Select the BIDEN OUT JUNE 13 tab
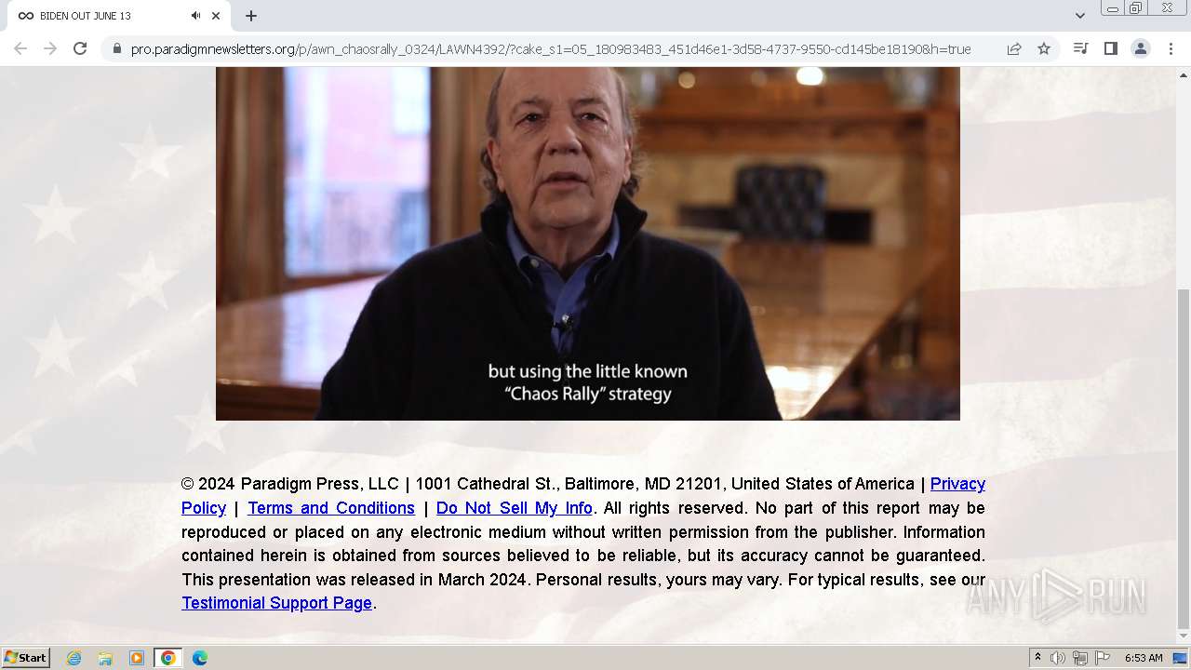Viewport: 1191px width, 670px height. click(119, 16)
